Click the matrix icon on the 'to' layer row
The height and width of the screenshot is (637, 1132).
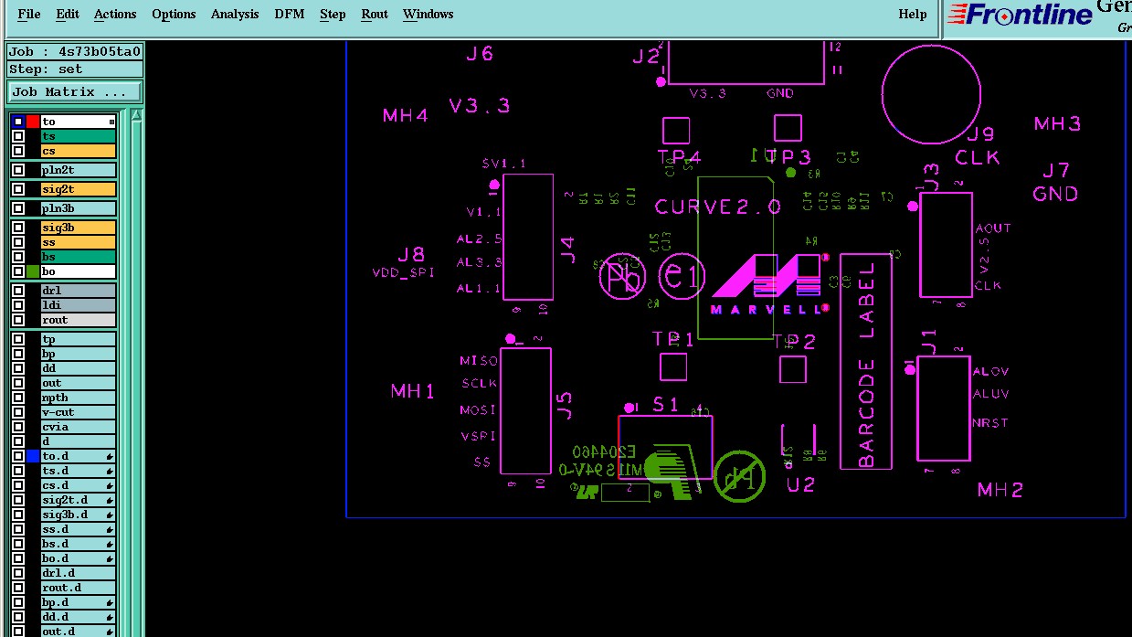point(112,122)
